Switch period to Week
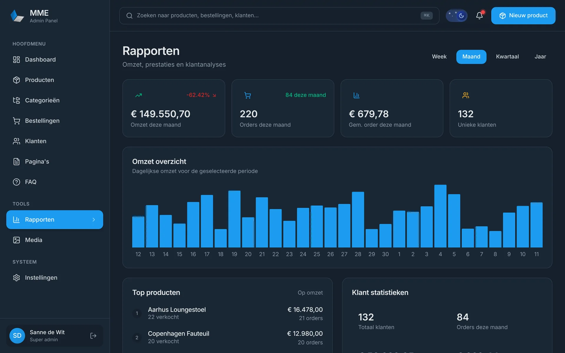The width and height of the screenshot is (565, 353). pyautogui.click(x=439, y=57)
